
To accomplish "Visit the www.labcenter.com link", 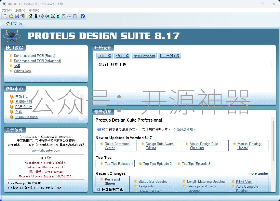I will [46, 151].
